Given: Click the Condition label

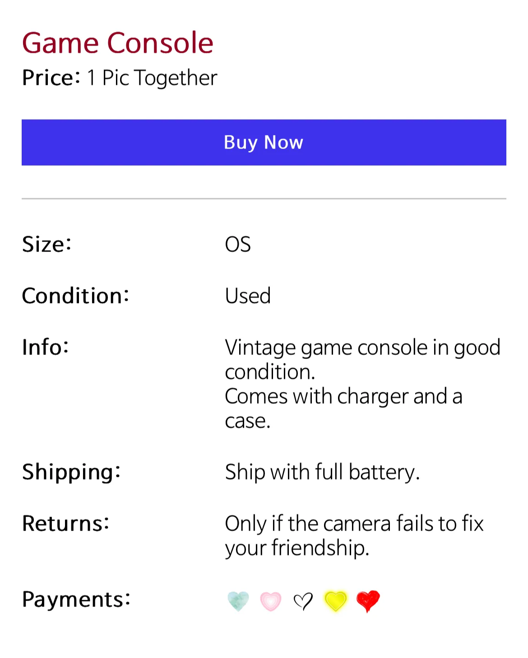Looking at the screenshot, I should click(76, 296).
